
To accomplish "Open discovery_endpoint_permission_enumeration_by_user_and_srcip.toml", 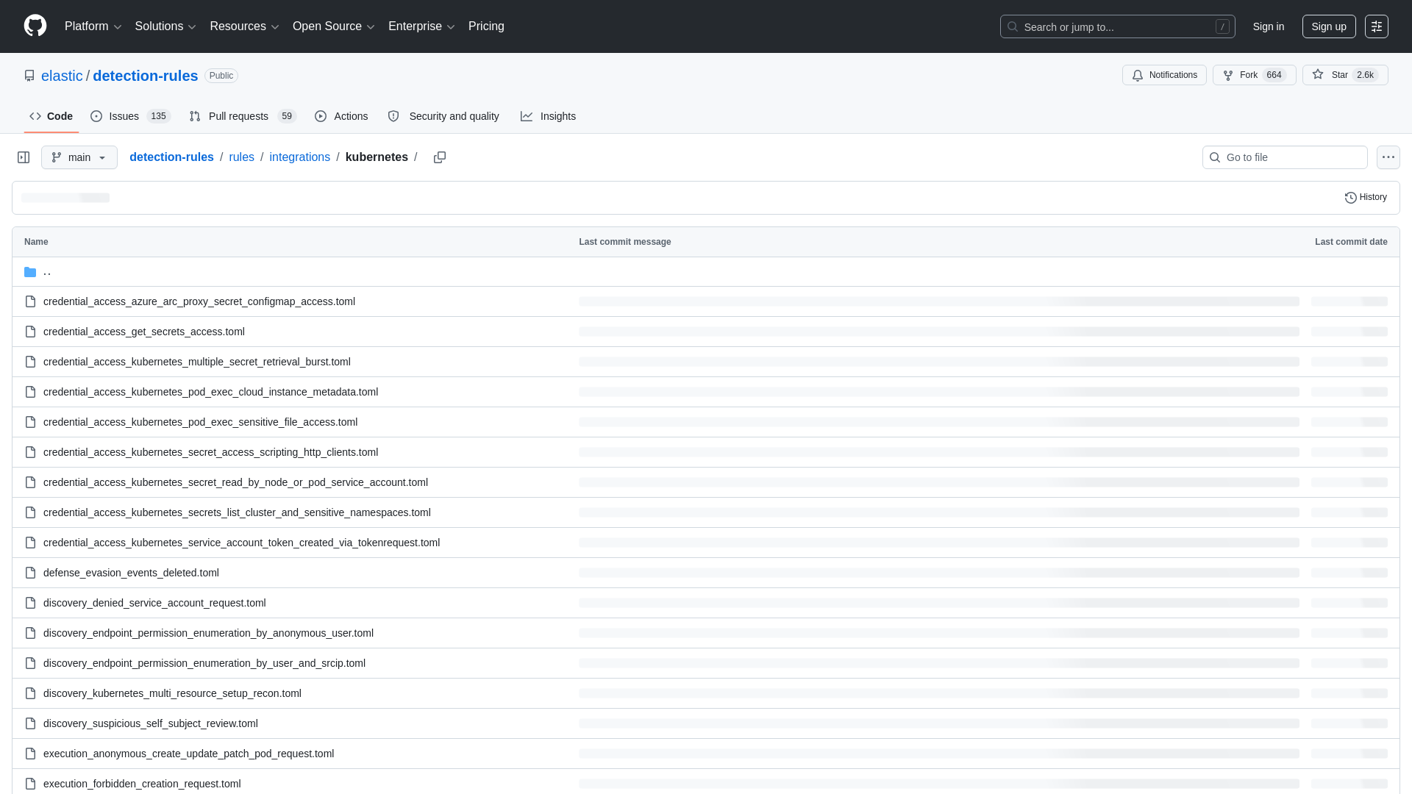I will point(204,663).
